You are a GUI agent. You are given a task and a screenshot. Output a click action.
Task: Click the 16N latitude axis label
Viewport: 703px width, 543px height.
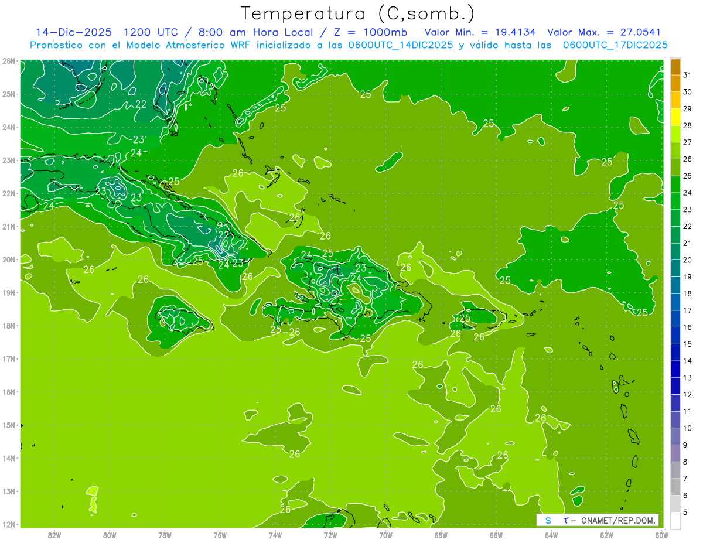[x=9, y=392]
